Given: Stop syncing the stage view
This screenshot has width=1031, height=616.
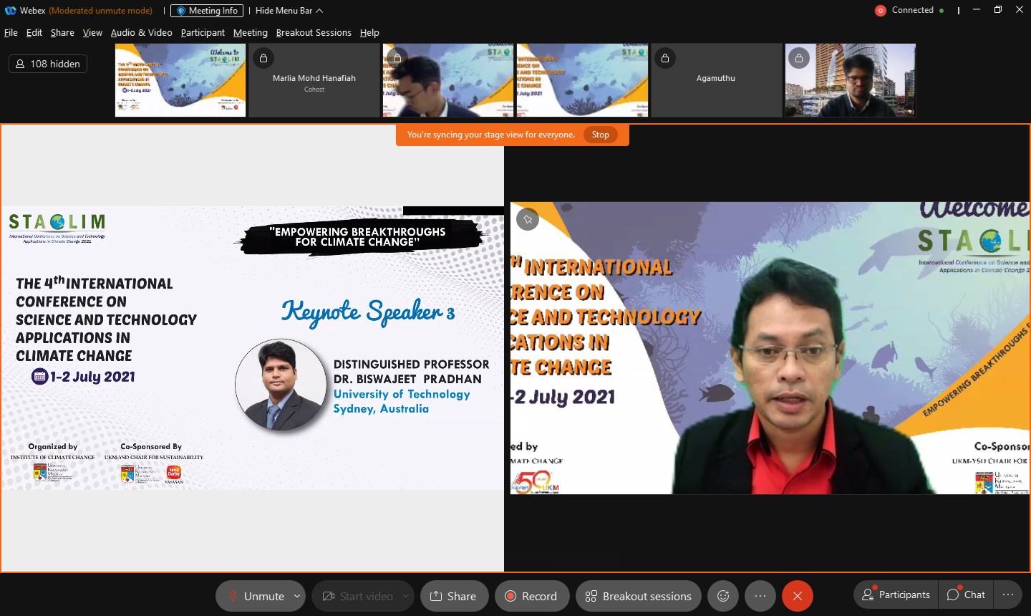Looking at the screenshot, I should point(600,135).
